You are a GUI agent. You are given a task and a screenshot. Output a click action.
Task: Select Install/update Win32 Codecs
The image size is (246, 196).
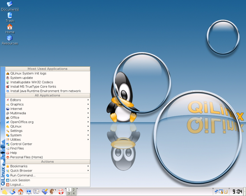(x=48, y=82)
